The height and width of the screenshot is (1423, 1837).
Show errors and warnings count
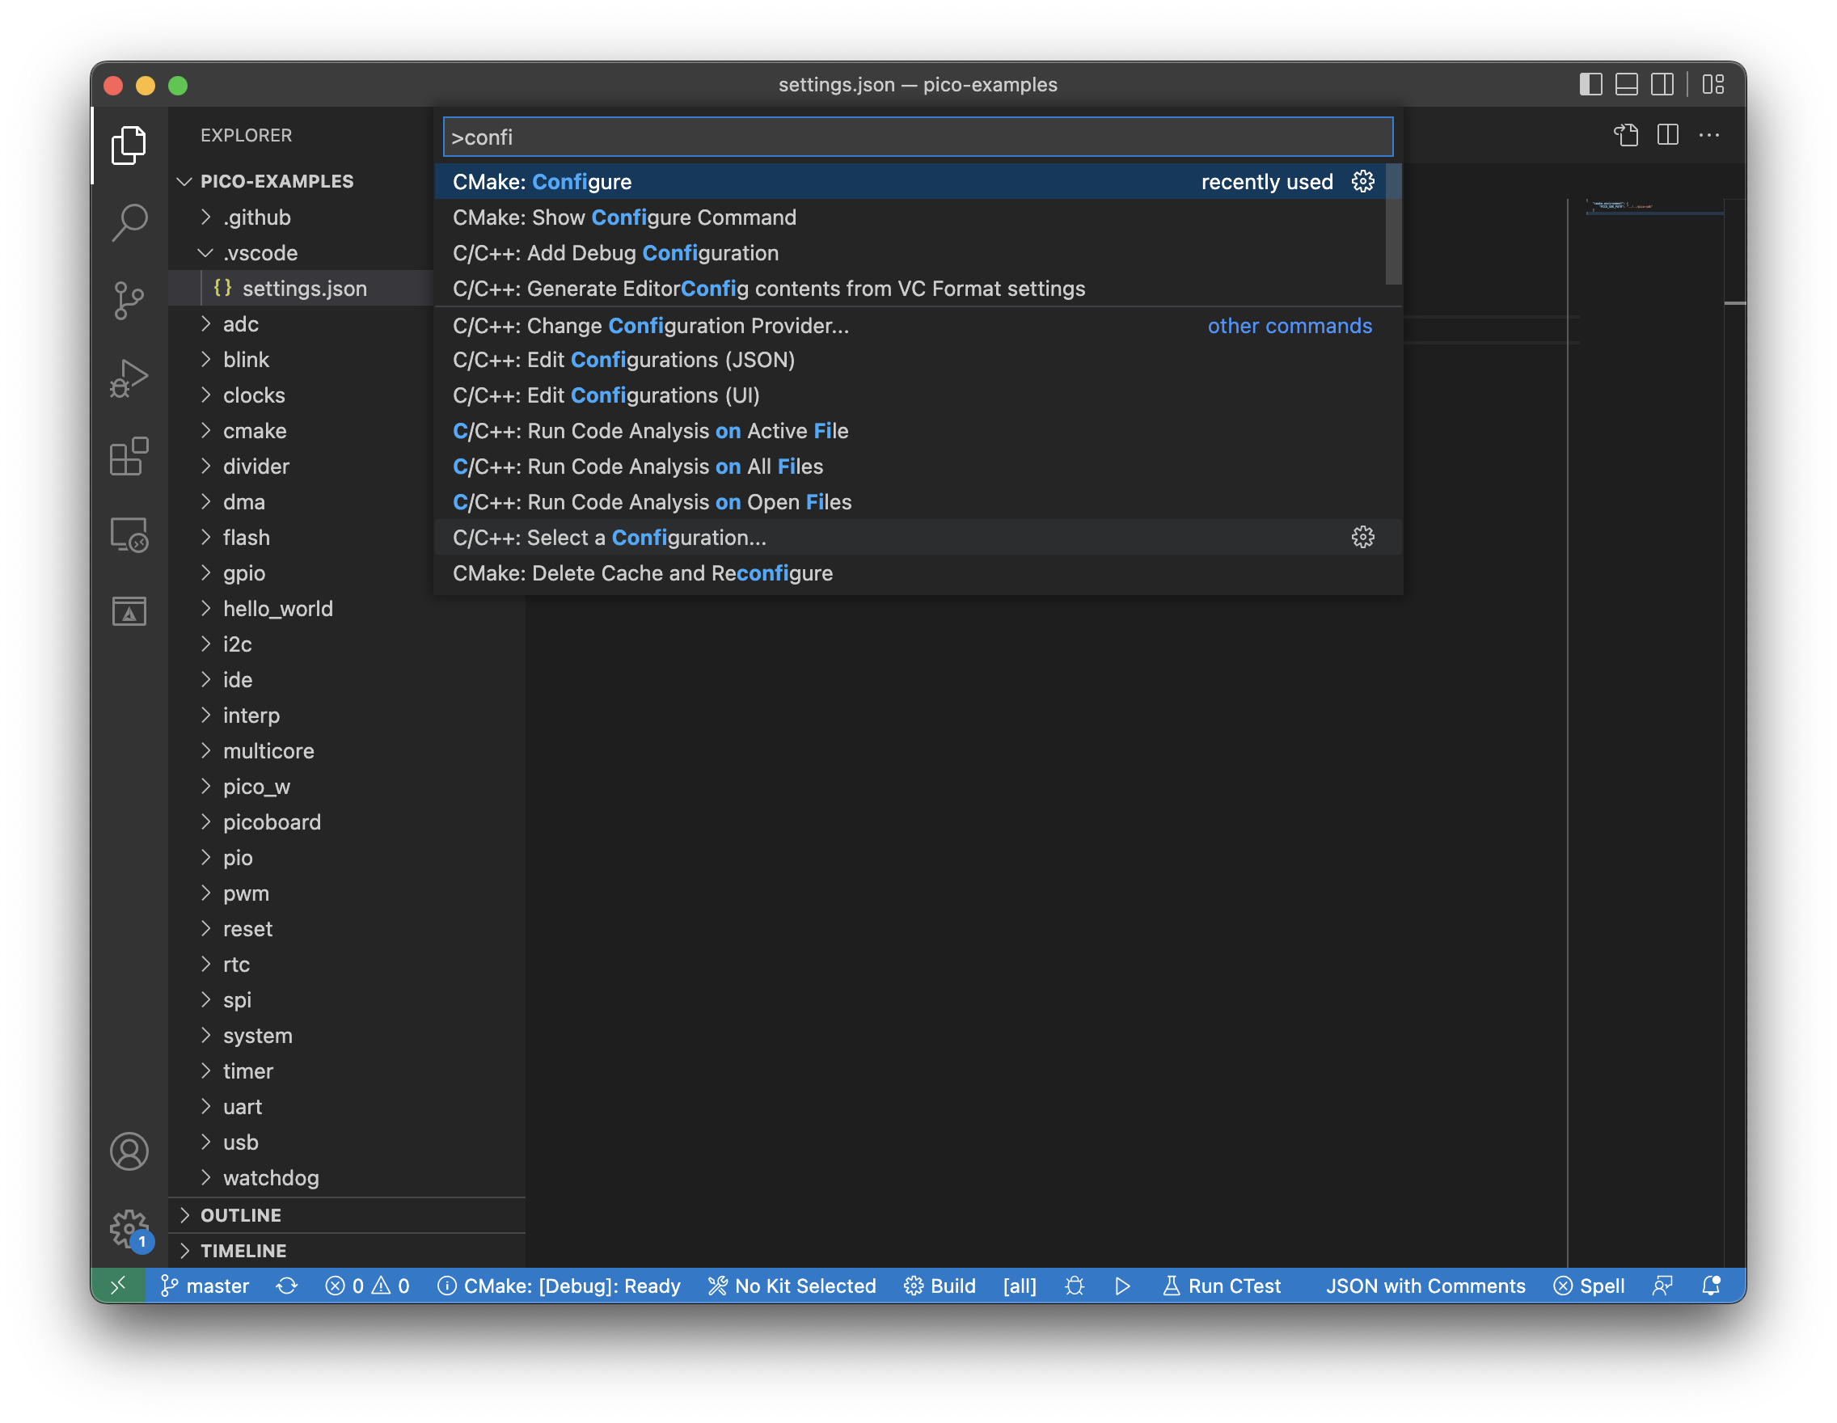coord(368,1285)
